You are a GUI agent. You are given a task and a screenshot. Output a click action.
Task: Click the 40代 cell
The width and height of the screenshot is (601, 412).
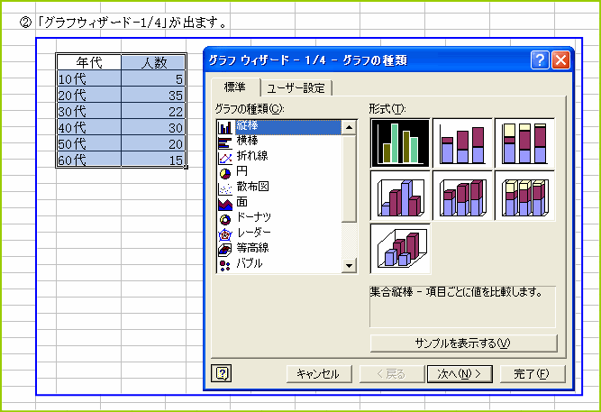(89, 127)
